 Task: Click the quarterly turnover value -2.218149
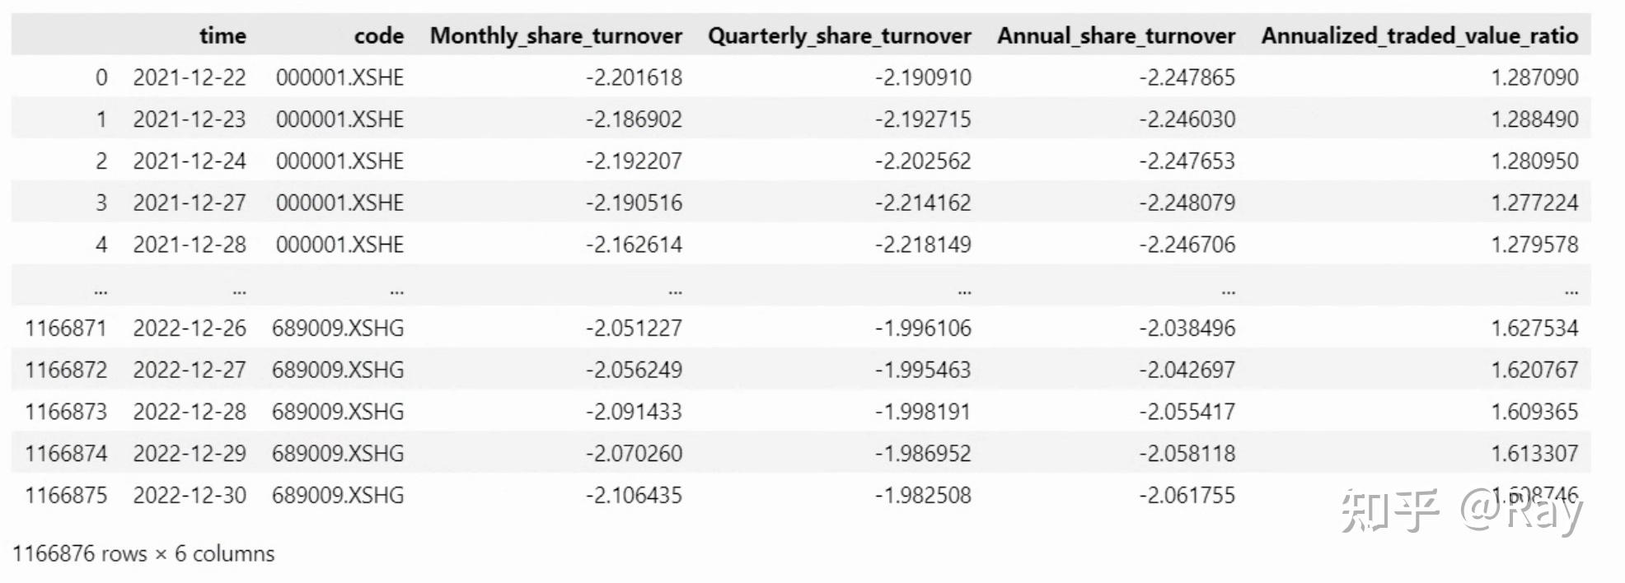pyautogui.click(x=923, y=245)
